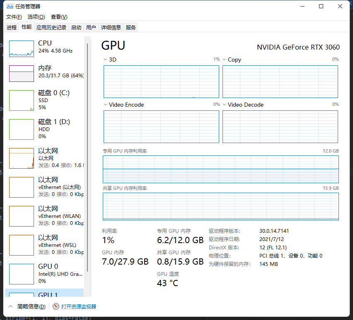Click the Video Encode utilization graph

point(161,127)
